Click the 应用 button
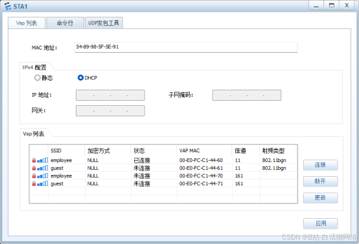Image resolution: width=359 pixels, height=244 pixels. click(x=320, y=223)
